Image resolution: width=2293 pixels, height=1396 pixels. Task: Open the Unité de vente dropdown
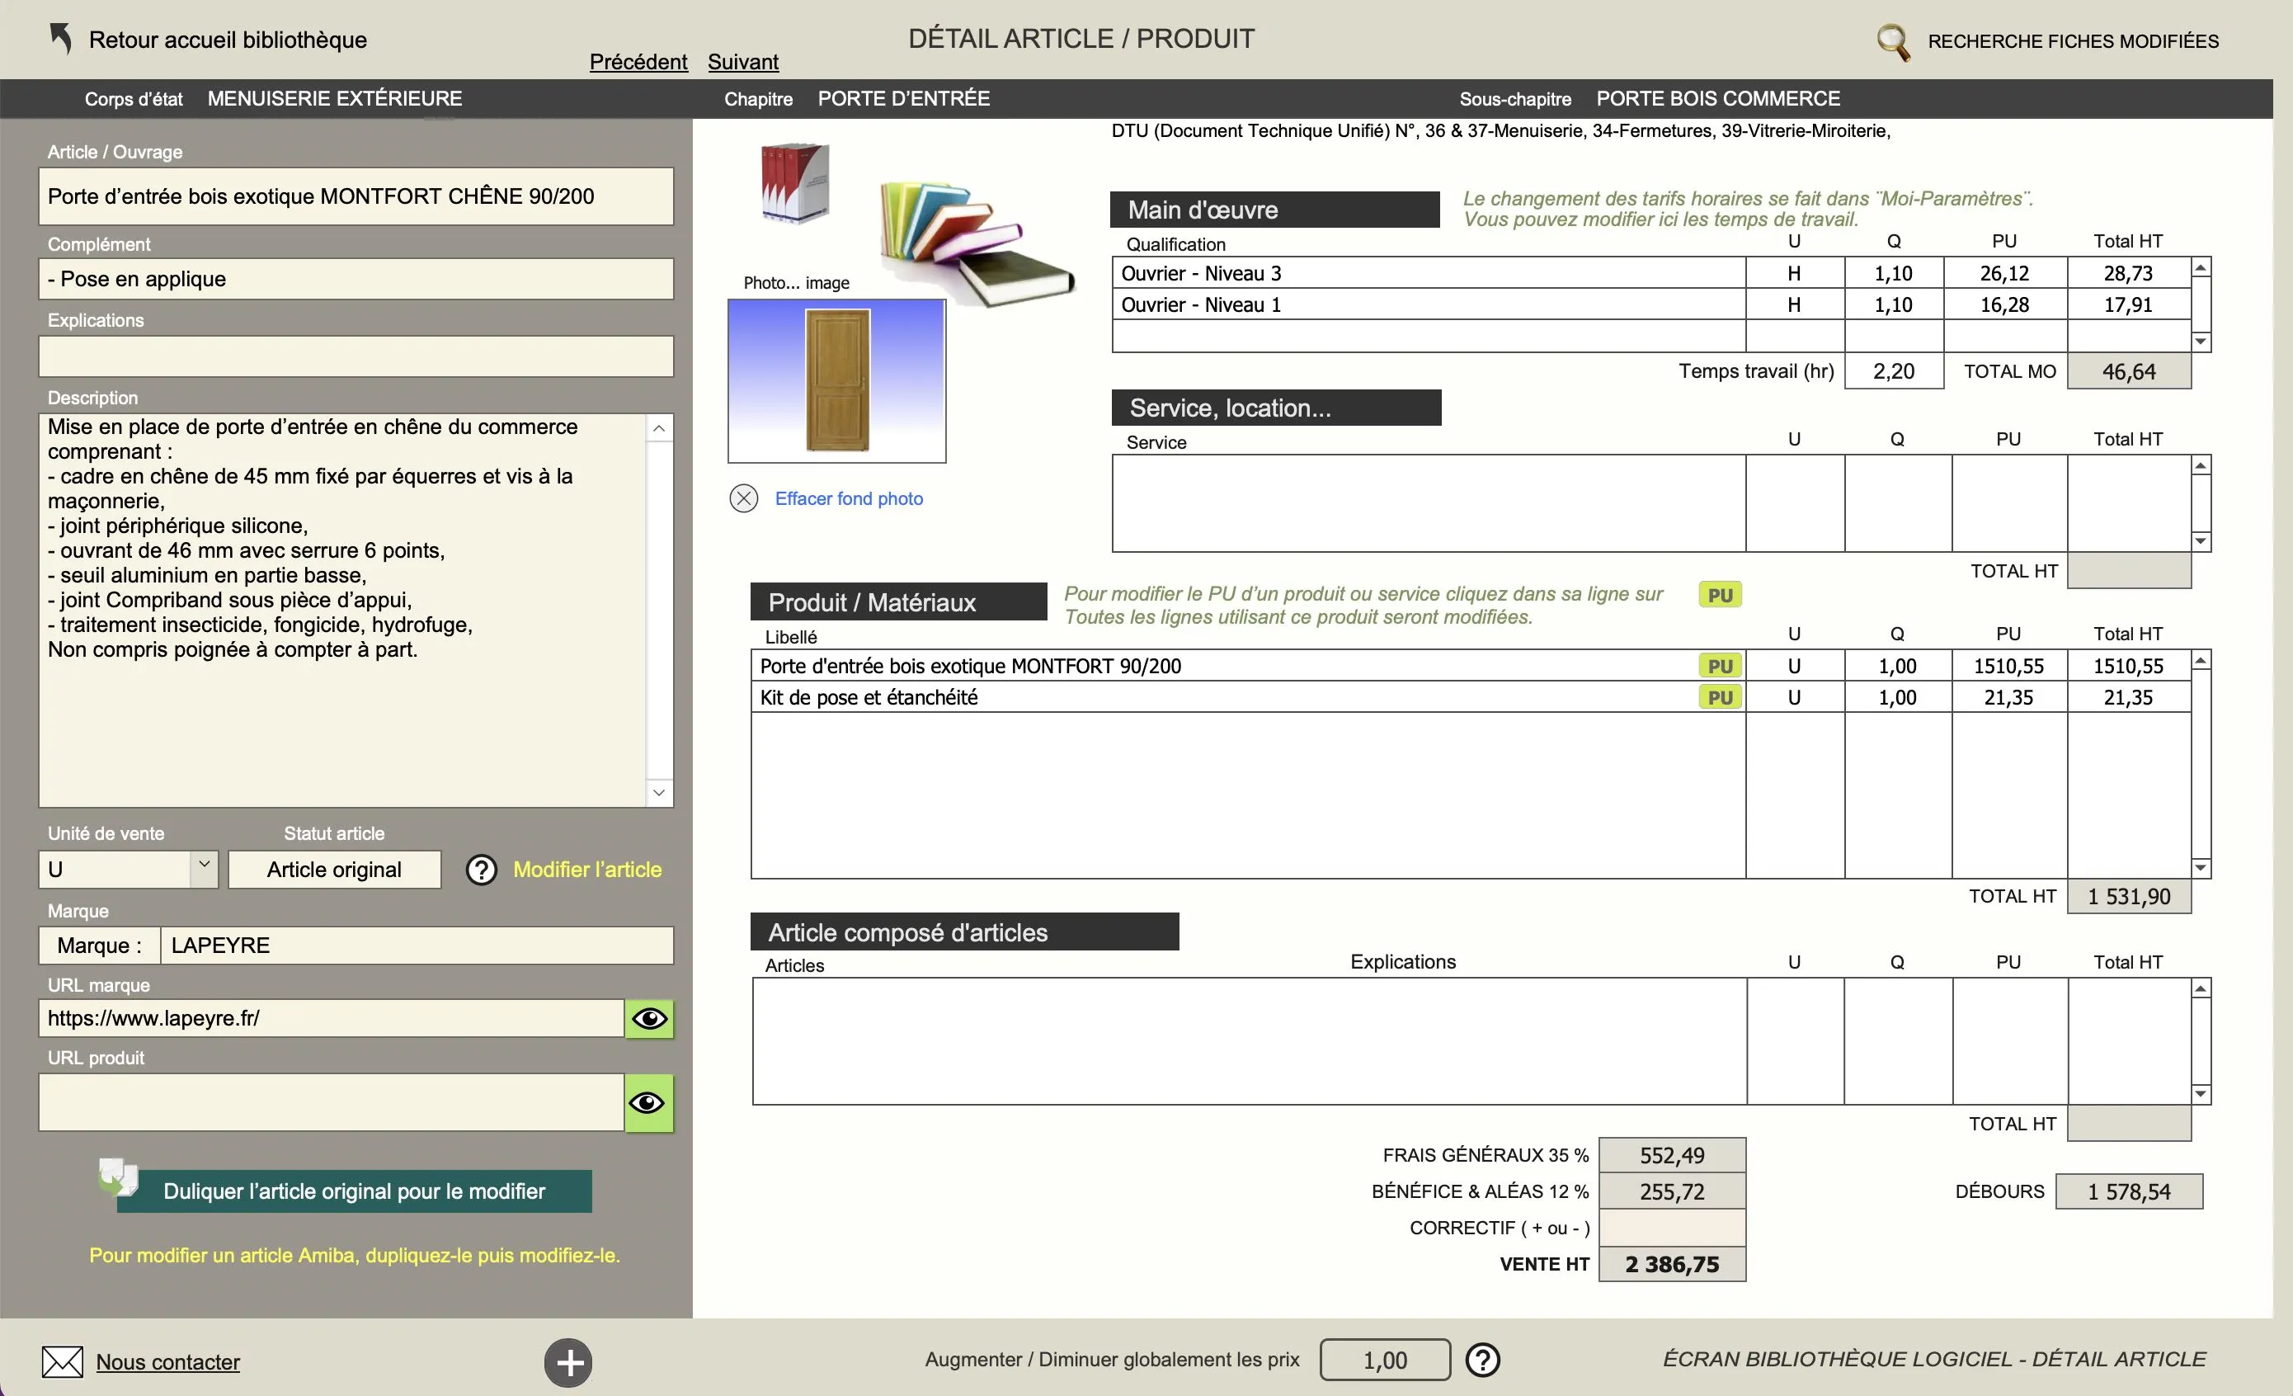point(204,868)
